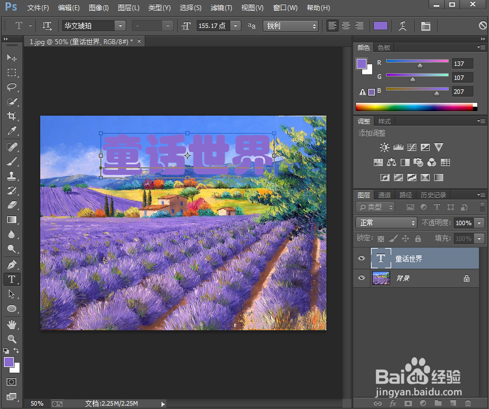The image size is (489, 409).
Task: Hide the 背景 layer
Action: pyautogui.click(x=362, y=278)
